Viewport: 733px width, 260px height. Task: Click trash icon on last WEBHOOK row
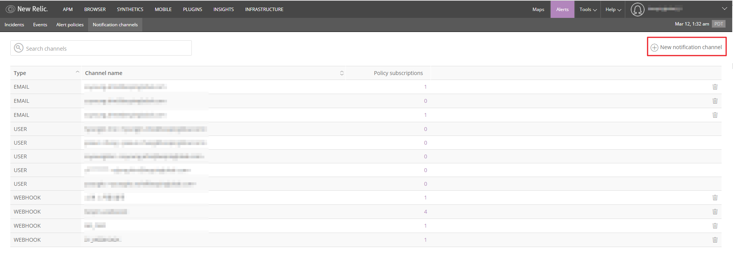[x=715, y=240]
